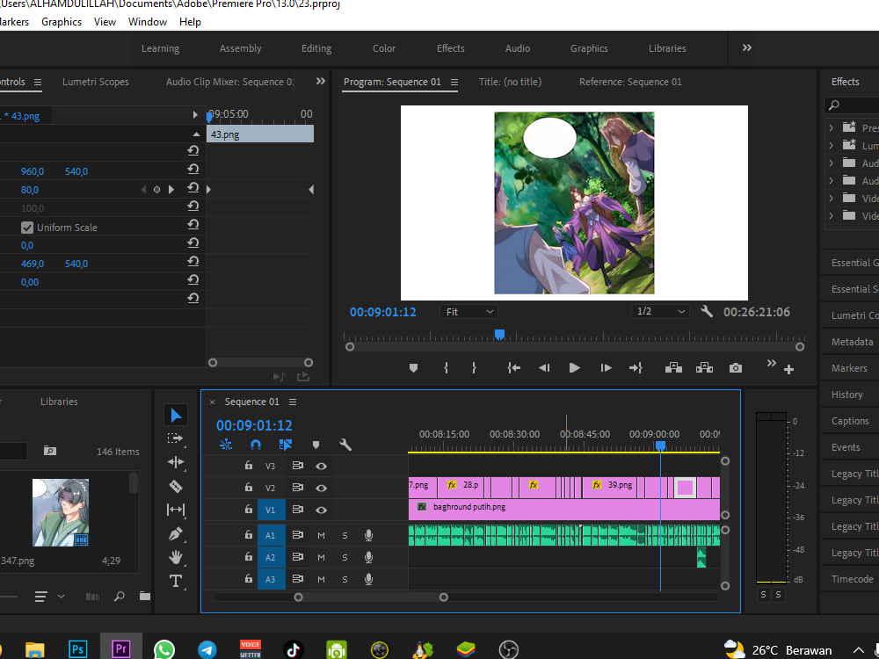Viewport: 879px width, 659px height.
Task: Click timeline timecode 00:09:01:12
Action: [x=254, y=425]
